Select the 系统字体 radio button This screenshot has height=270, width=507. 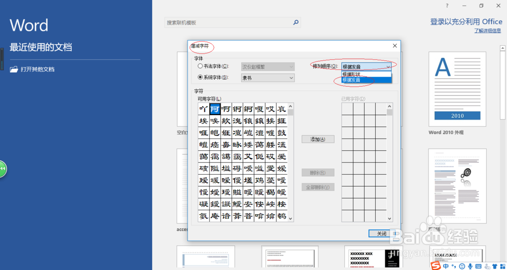200,77
